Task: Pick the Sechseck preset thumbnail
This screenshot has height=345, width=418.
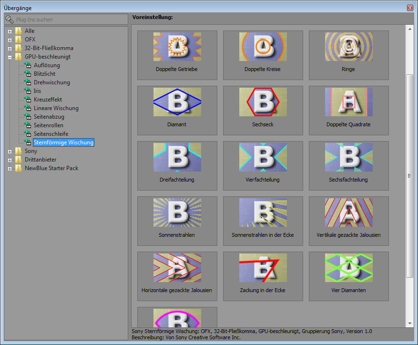Action: point(263,102)
